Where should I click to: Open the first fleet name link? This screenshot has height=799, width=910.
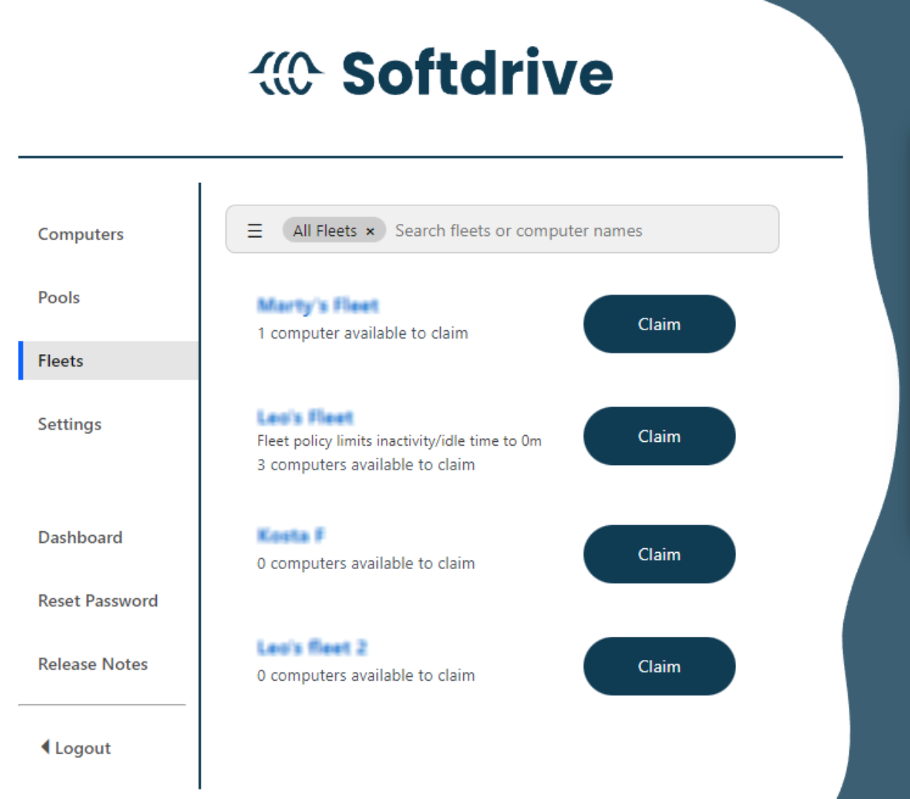click(318, 305)
